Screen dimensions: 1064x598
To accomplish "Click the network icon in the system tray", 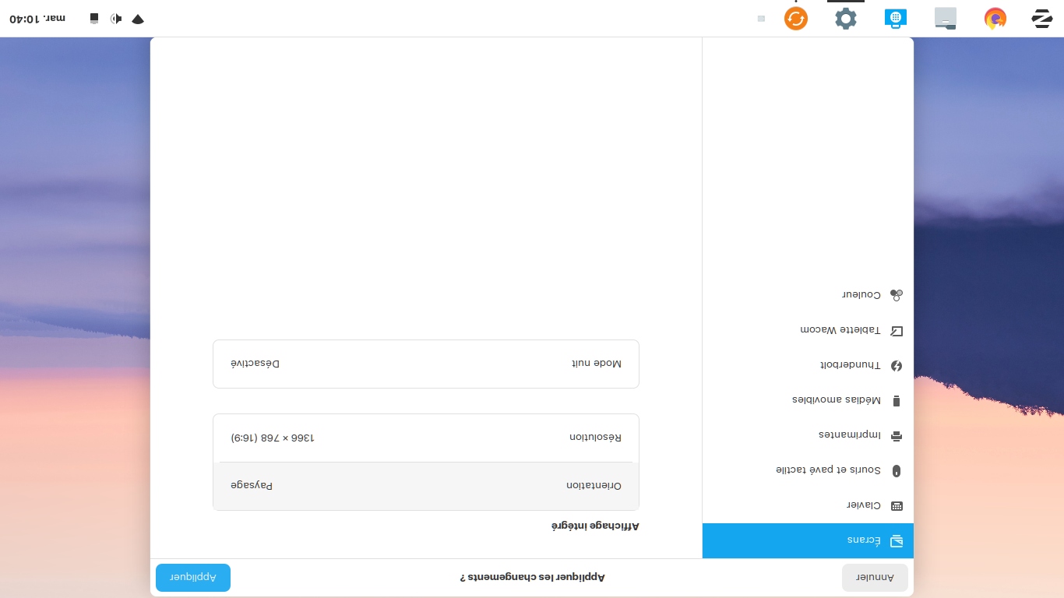I will coord(138,18).
